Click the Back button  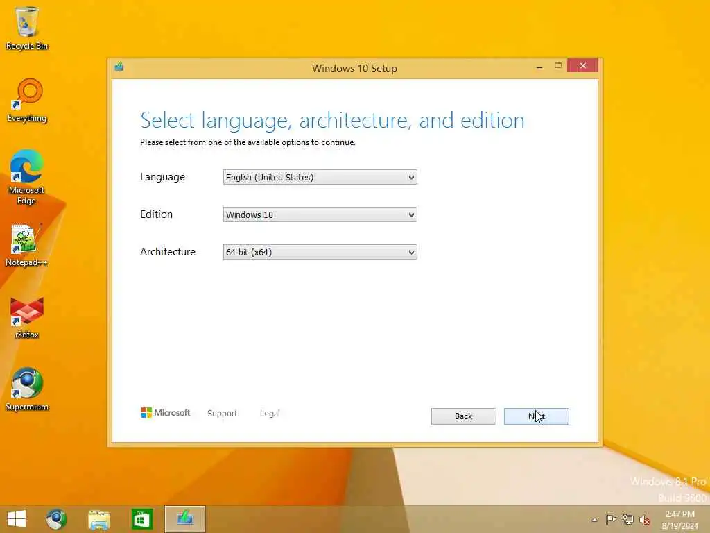[x=463, y=416]
